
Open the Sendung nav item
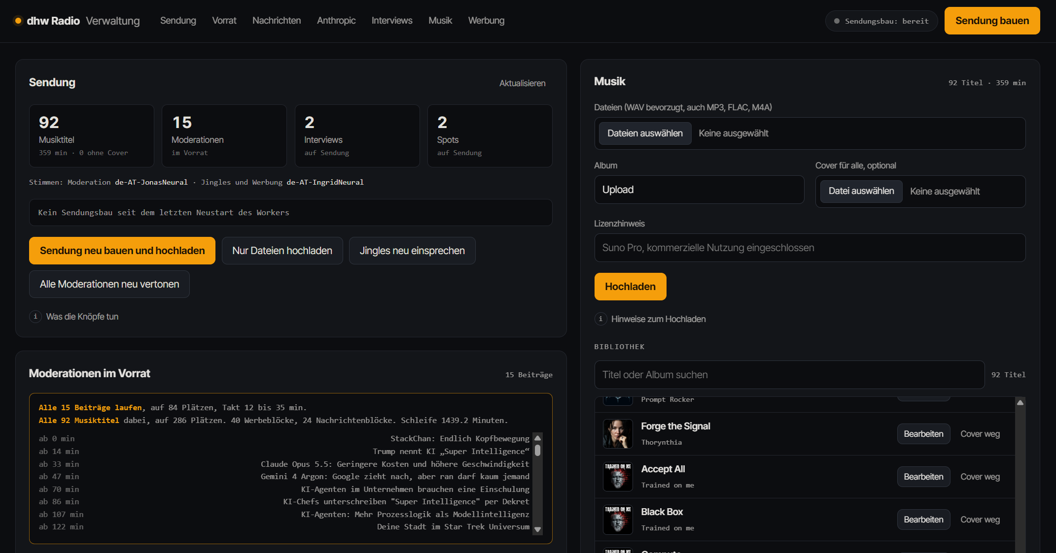tap(178, 21)
